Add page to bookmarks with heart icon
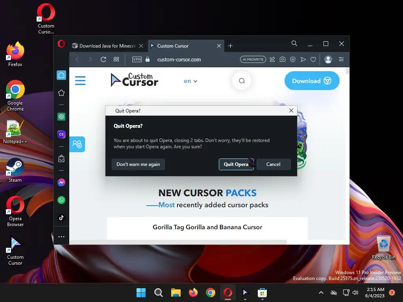This screenshot has width=403, height=302. pyautogui.click(x=313, y=60)
